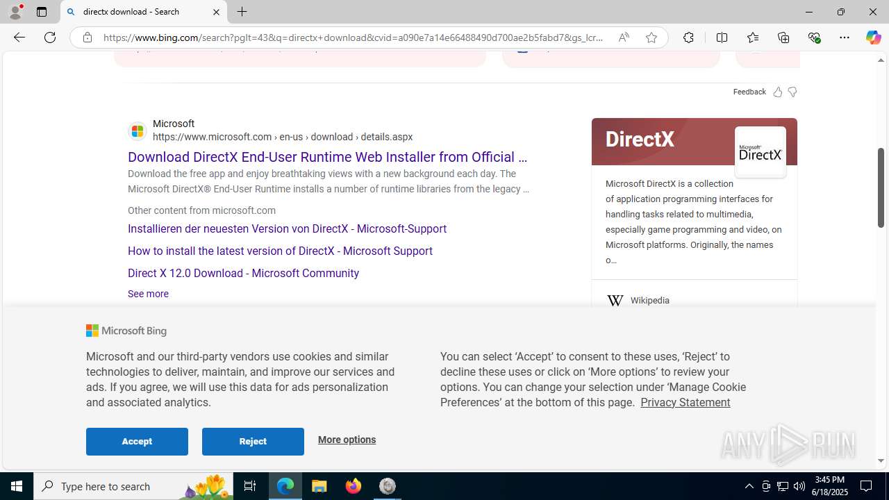This screenshot has height=500, width=889.
Task: Show hidden system tray icons
Action: click(749, 486)
